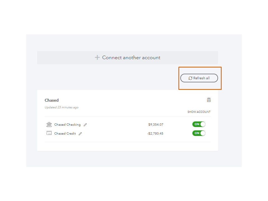Select the Chased Credit account name
This screenshot has width=268, height=201.
(65, 133)
